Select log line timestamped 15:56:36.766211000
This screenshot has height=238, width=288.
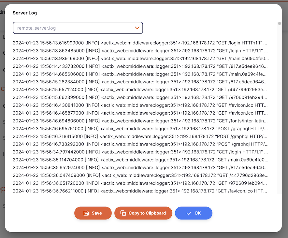coord(140,191)
